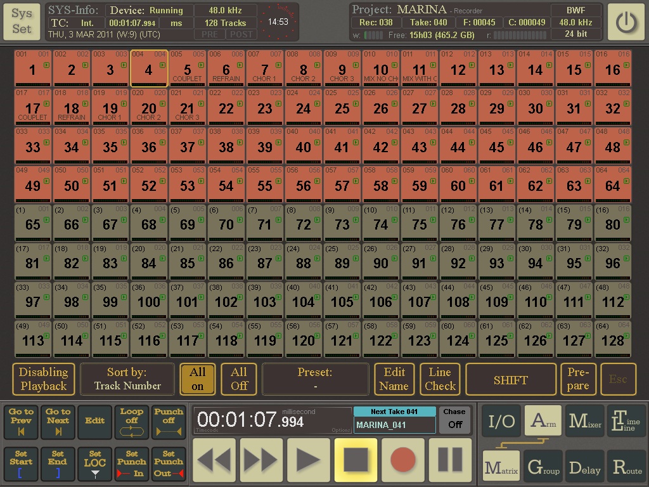649x487 pixels.
Task: Click the Prepare button
Action: 578,379
